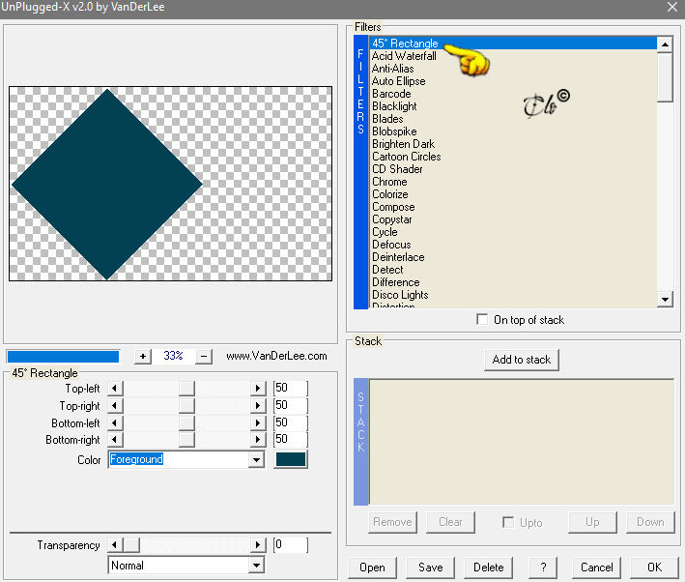Click the OK button
This screenshot has height=582, width=685.
(654, 567)
